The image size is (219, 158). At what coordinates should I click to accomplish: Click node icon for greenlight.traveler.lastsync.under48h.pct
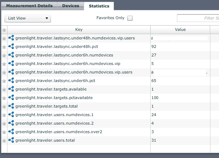click(x=11, y=47)
